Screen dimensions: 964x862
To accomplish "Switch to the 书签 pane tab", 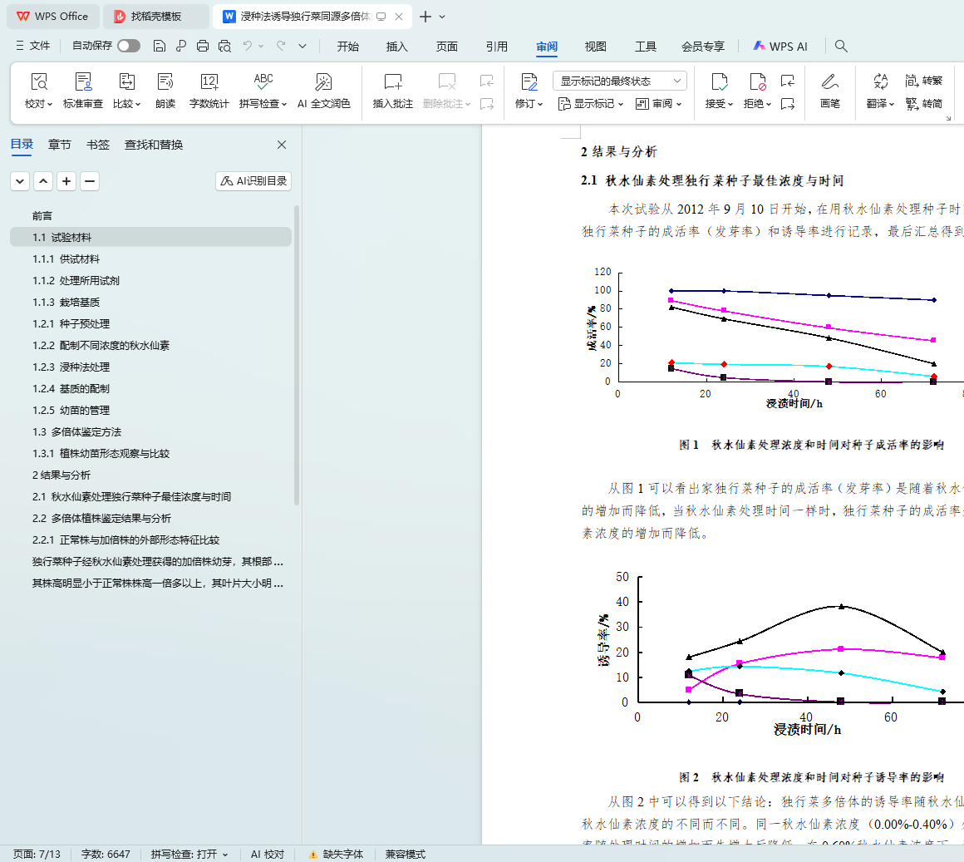I will click(x=98, y=145).
